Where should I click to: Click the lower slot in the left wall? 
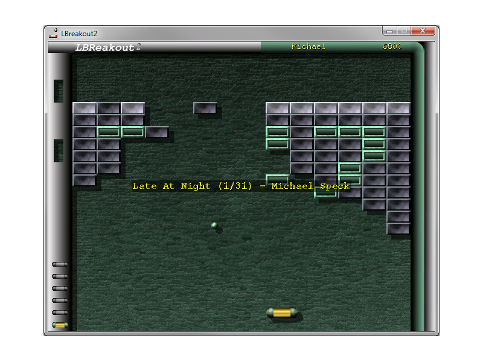(59, 150)
